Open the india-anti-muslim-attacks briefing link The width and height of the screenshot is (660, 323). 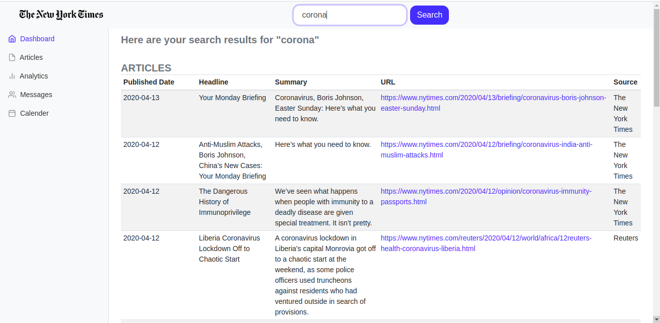(x=487, y=149)
